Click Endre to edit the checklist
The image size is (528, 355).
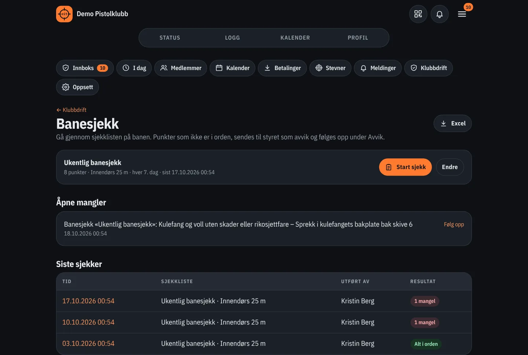pos(450,167)
